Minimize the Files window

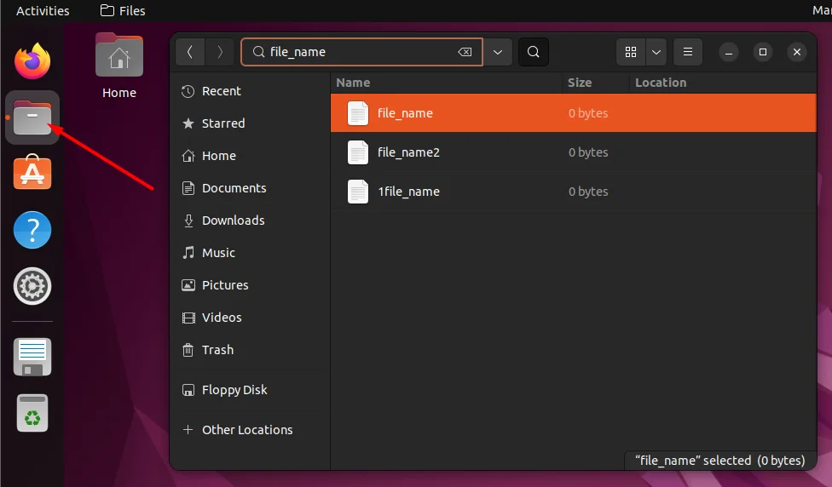point(729,52)
